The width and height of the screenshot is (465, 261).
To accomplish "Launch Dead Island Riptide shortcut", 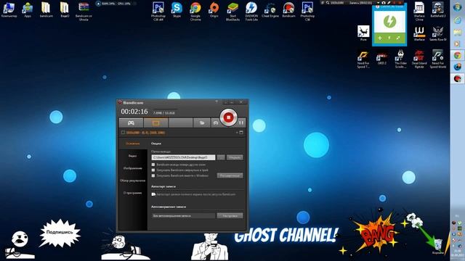I will click(x=419, y=59).
